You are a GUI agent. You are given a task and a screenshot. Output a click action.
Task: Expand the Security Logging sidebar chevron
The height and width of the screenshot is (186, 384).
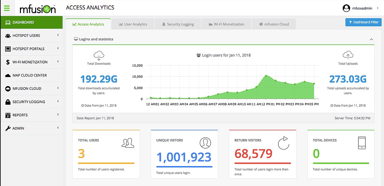click(58, 101)
